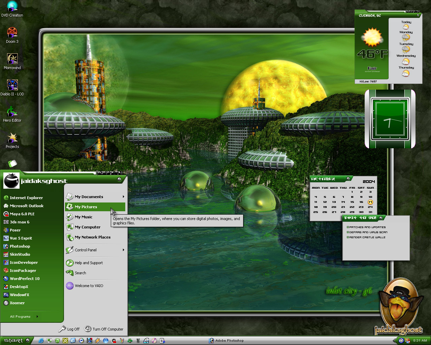
Task: Tick the Render Castle Wallz checkbox
Action: (348, 237)
